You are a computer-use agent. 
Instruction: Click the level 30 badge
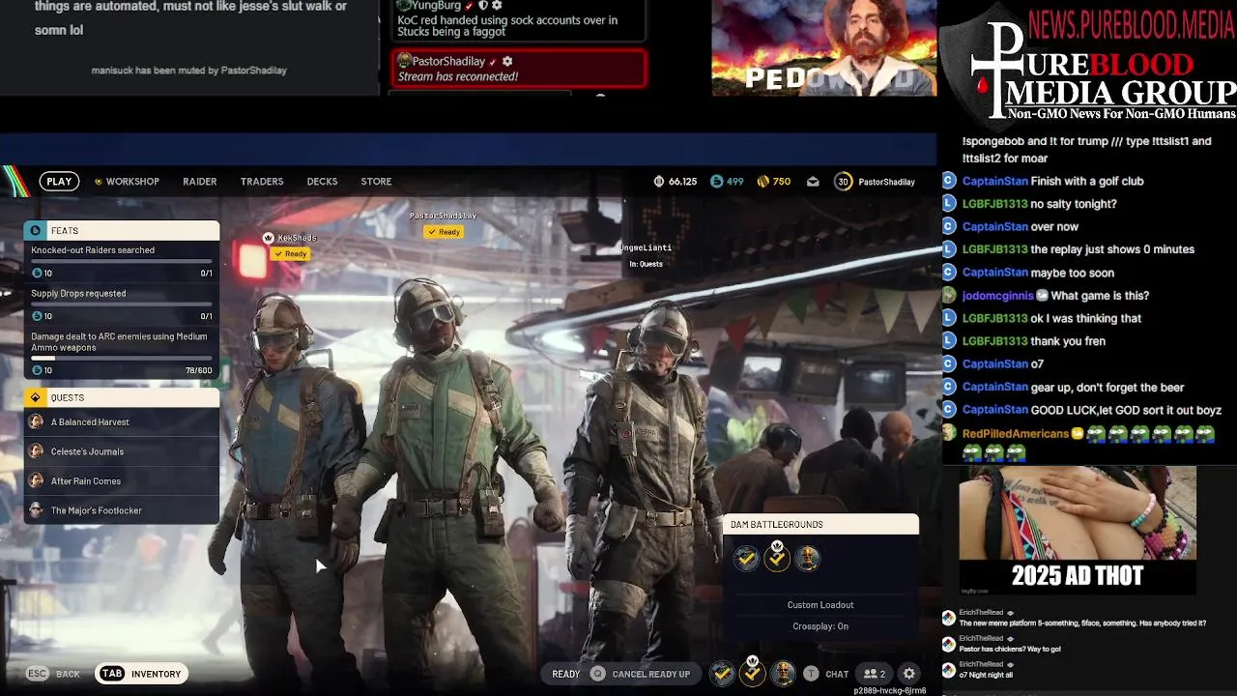click(x=844, y=181)
